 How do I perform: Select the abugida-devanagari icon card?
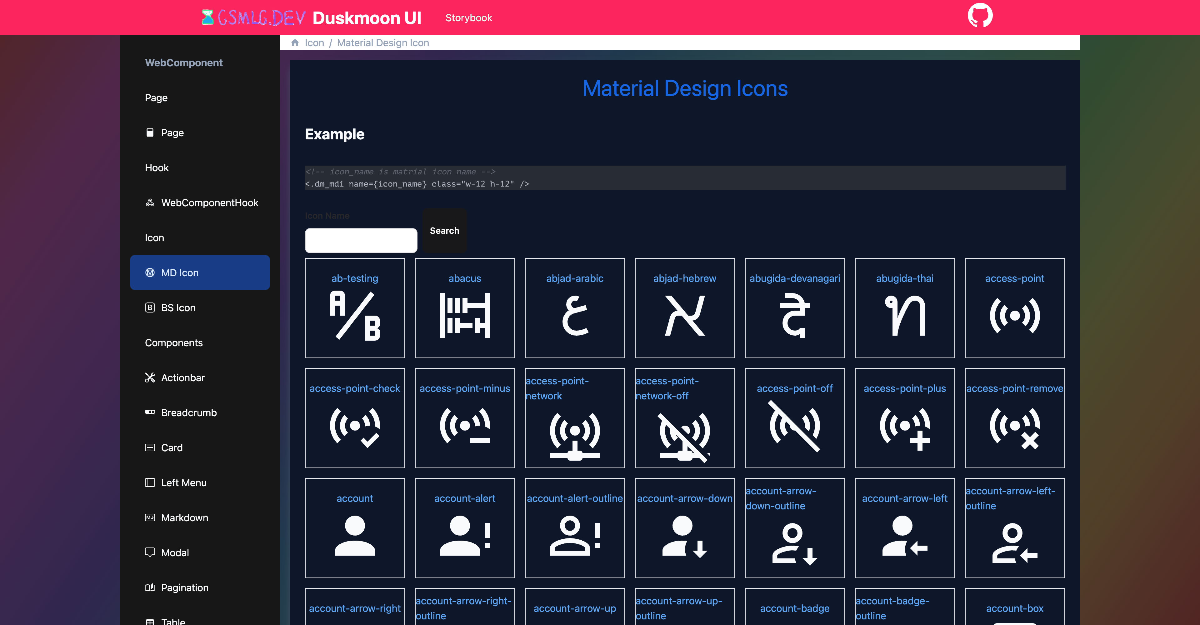(794, 308)
